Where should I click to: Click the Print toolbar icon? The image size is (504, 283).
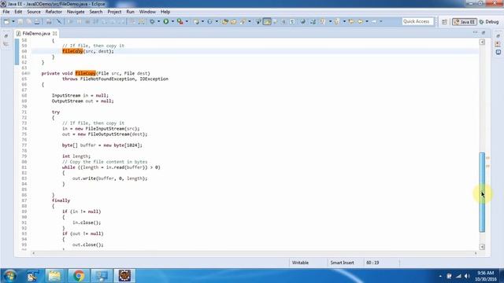pyautogui.click(x=37, y=21)
